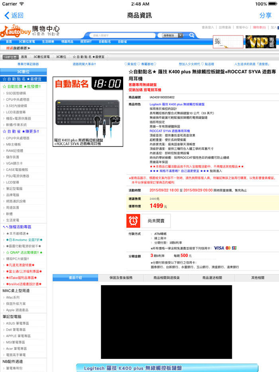This screenshot has height=372, width=279.
Task: Open 自動點名 navigation menu
Action: click(105, 42)
